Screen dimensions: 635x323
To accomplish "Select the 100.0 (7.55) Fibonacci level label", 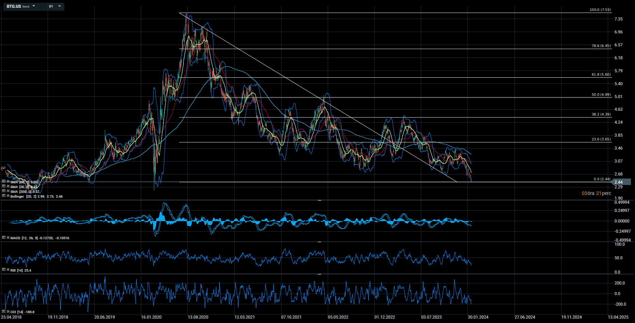I will coord(600,10).
